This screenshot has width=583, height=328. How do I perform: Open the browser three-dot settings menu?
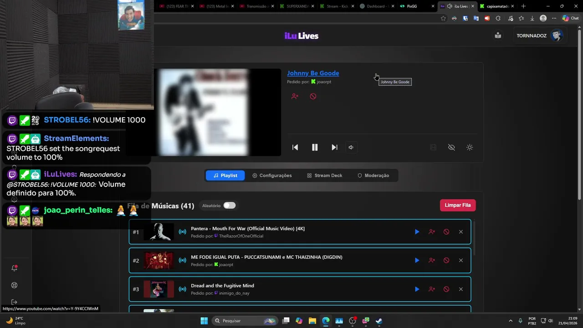pyautogui.click(x=554, y=18)
